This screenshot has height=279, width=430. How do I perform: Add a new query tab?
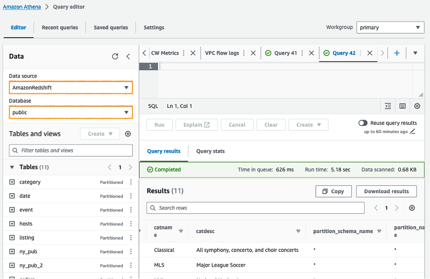coord(396,53)
